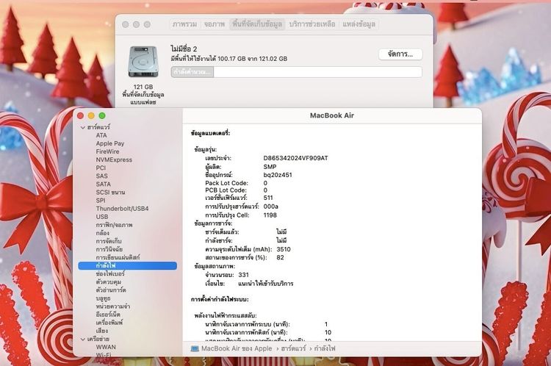Click firmware version value 511
The width and height of the screenshot is (551, 366).
[x=268, y=198]
